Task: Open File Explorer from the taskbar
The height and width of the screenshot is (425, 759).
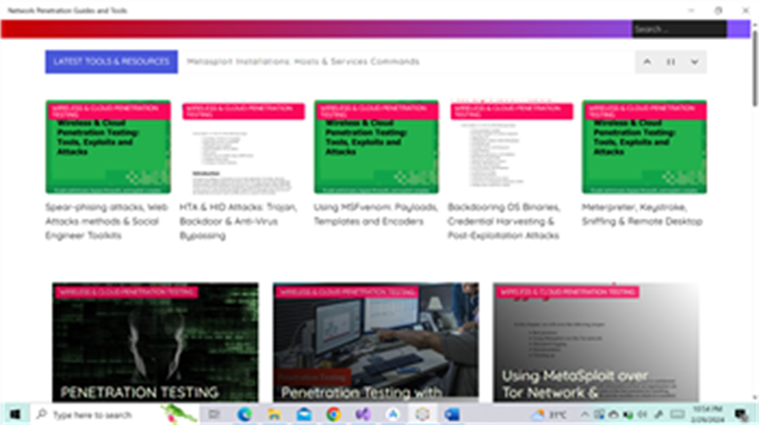Action: tap(274, 414)
